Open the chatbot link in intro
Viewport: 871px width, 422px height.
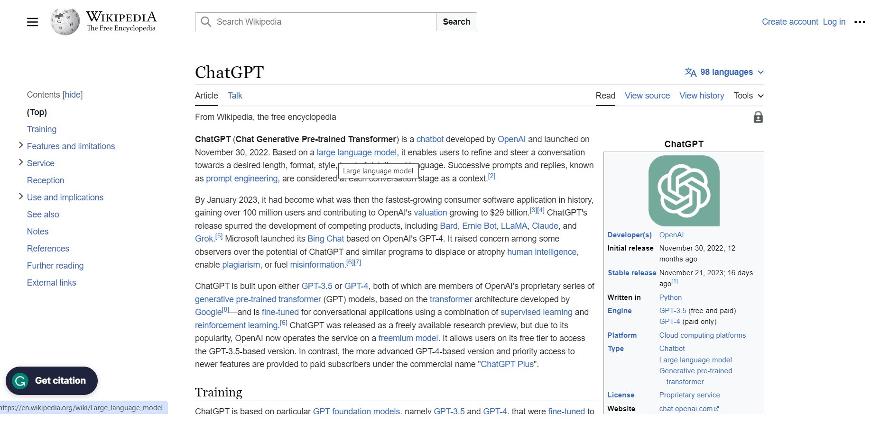point(430,139)
